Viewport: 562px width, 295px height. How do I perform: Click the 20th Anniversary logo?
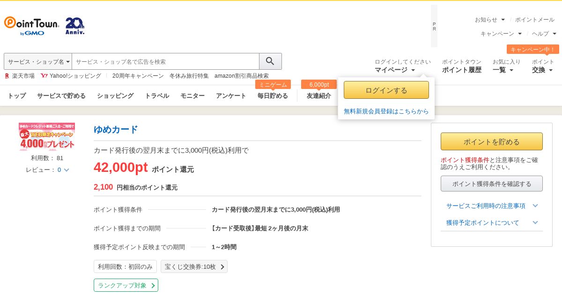(x=75, y=26)
